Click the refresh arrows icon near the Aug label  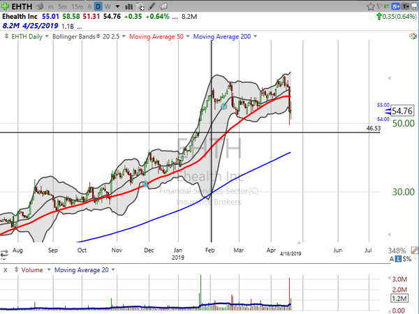[4, 253]
